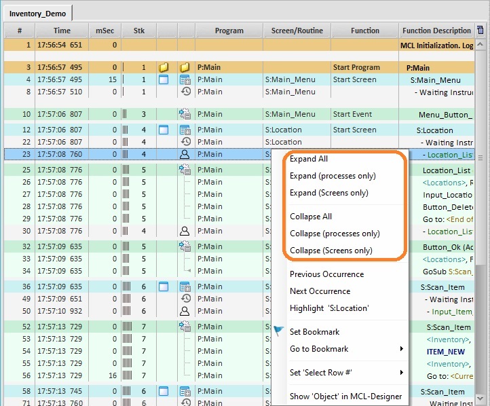This screenshot has width=490, height=406.
Task: Click the user icon in row 30
Action: point(185,231)
